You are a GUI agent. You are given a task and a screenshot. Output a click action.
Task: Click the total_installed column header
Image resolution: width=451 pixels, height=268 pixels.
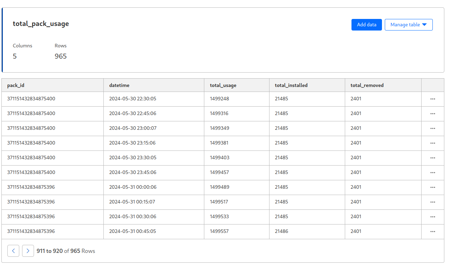pos(291,85)
